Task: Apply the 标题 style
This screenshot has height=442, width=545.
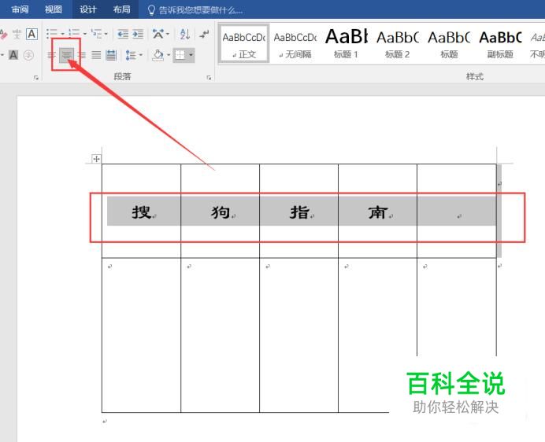Action: (x=449, y=44)
